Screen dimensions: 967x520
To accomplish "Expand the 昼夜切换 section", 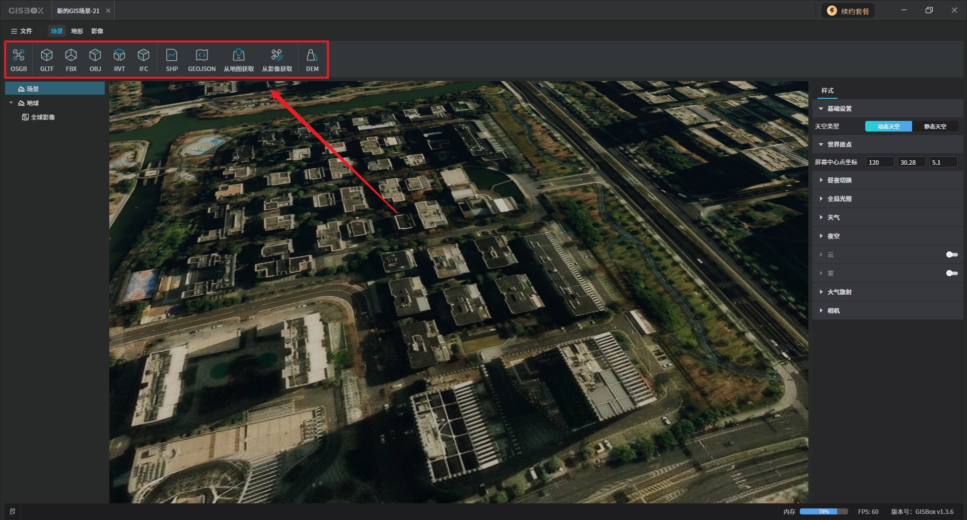I will tap(839, 180).
